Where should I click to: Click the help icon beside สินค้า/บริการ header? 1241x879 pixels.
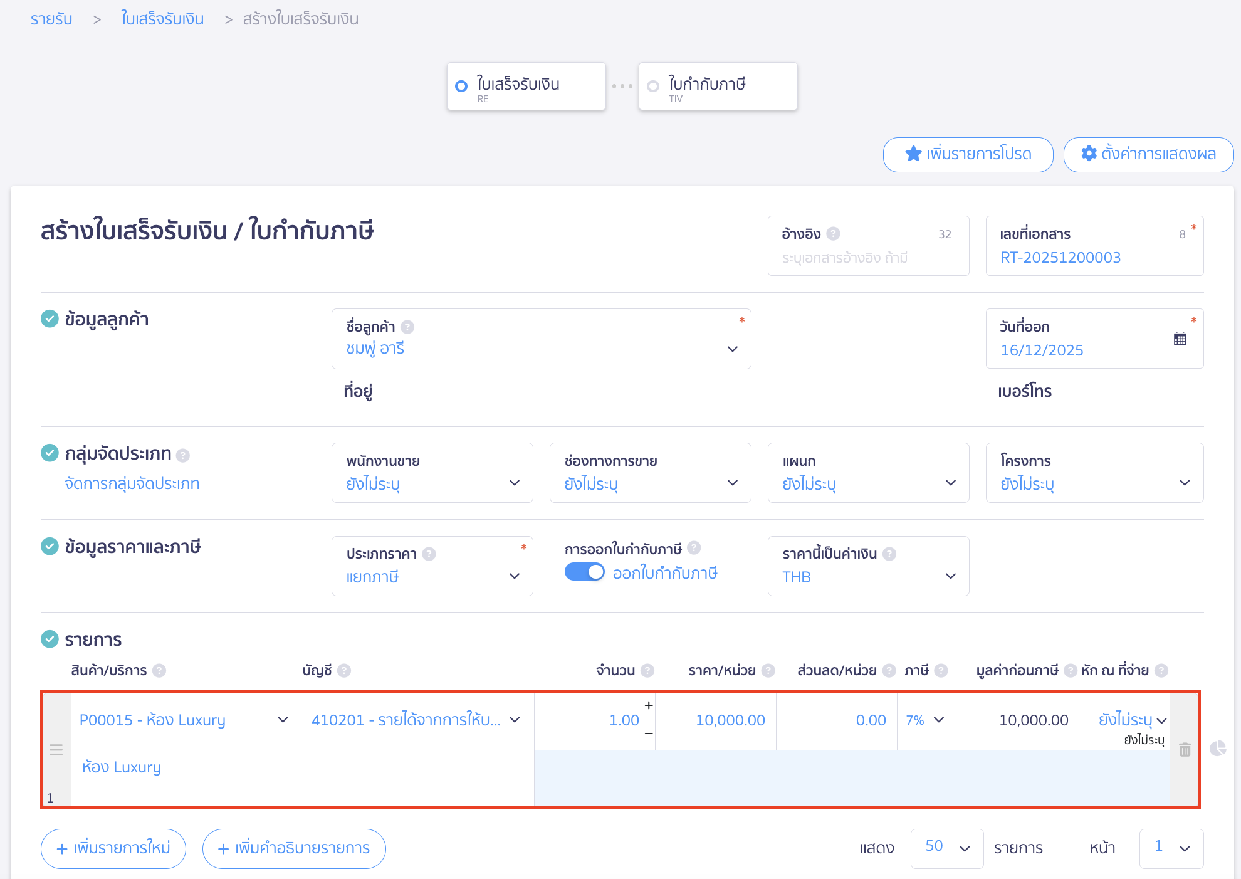pos(159,671)
